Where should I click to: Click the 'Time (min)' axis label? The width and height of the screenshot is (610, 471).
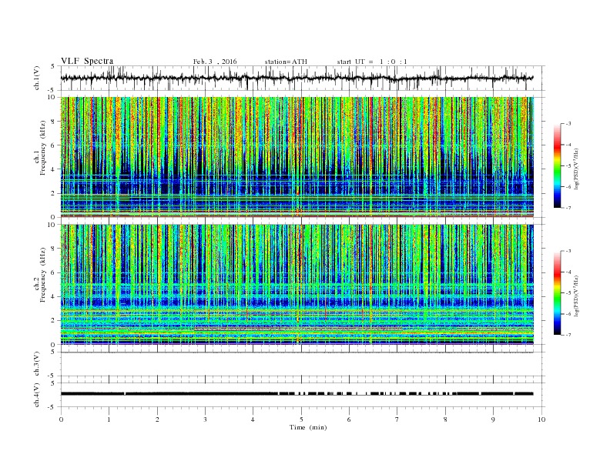pyautogui.click(x=308, y=427)
